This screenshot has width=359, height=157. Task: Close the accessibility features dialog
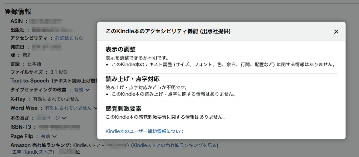336,32
